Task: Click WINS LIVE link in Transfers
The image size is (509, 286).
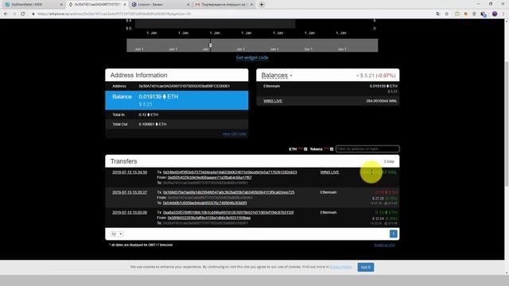Action: [x=329, y=172]
